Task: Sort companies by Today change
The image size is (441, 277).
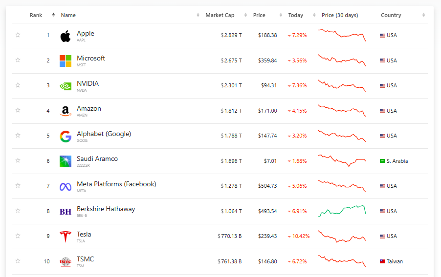Action: [x=295, y=15]
